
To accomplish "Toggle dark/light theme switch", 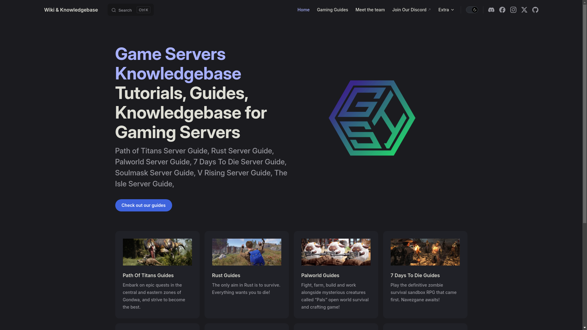I will coord(472,10).
